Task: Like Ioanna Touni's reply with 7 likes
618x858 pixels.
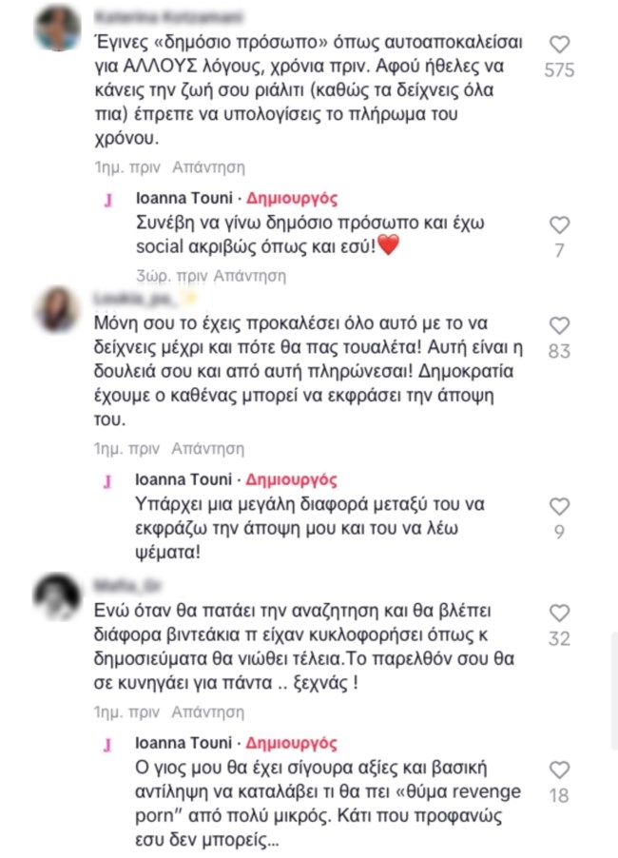Action: 559,224
